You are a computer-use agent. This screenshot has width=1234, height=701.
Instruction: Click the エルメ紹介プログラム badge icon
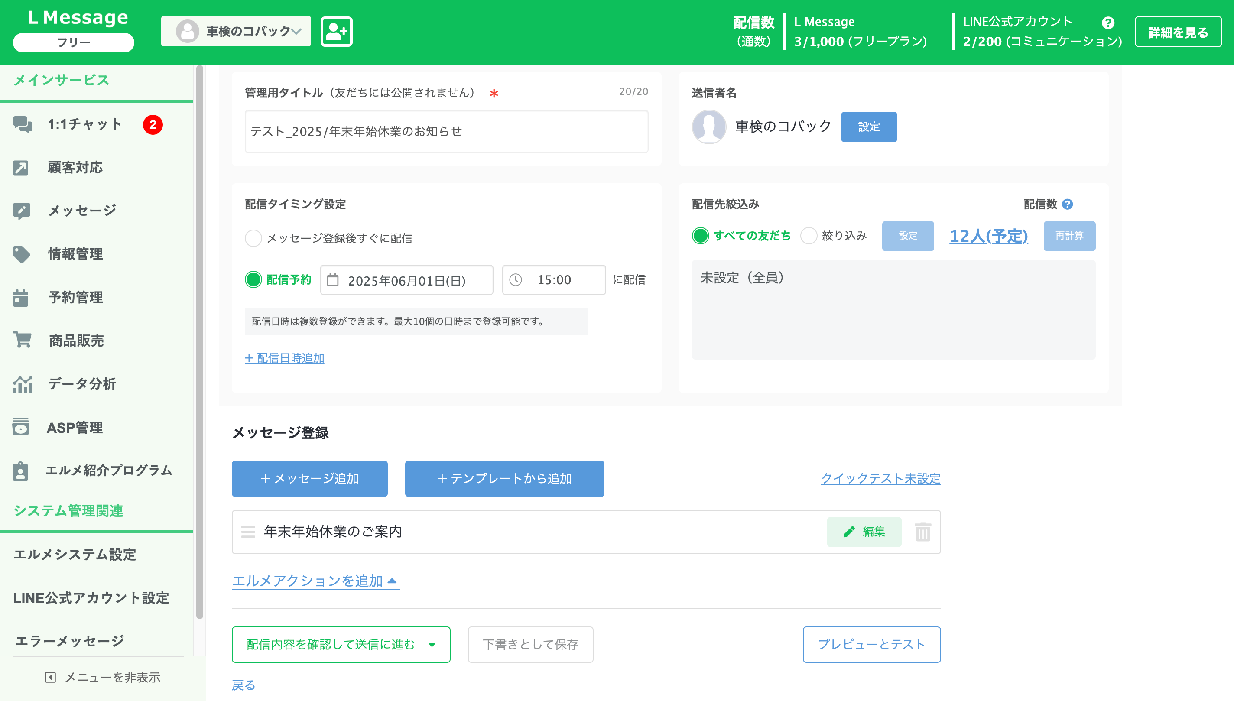(x=21, y=471)
